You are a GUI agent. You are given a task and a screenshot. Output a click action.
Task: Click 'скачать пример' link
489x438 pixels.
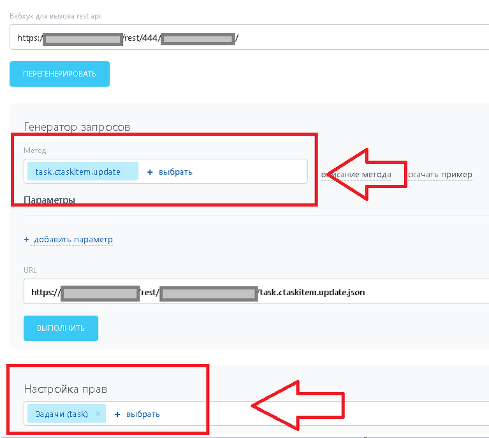tap(440, 175)
